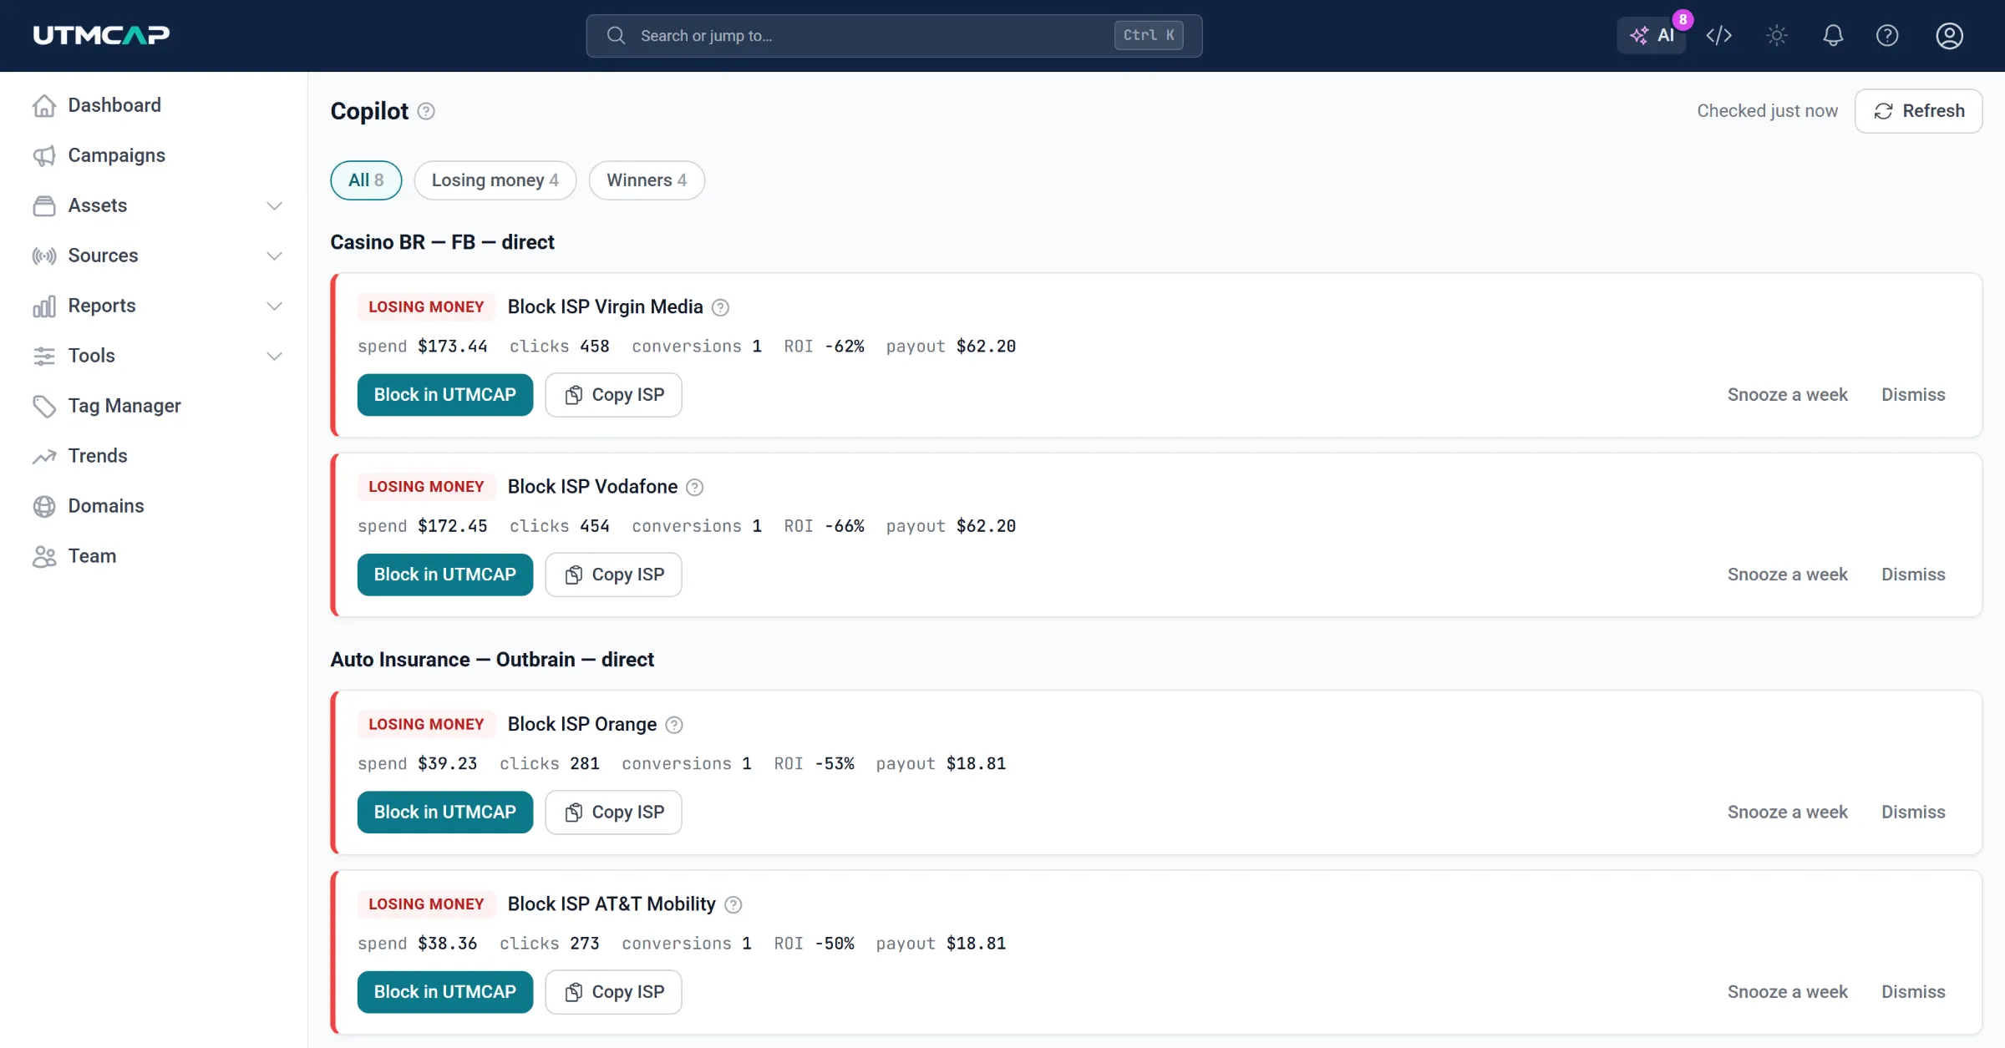Block Virgin Media ISP in UTMCAP
This screenshot has width=2005, height=1048.
point(445,395)
